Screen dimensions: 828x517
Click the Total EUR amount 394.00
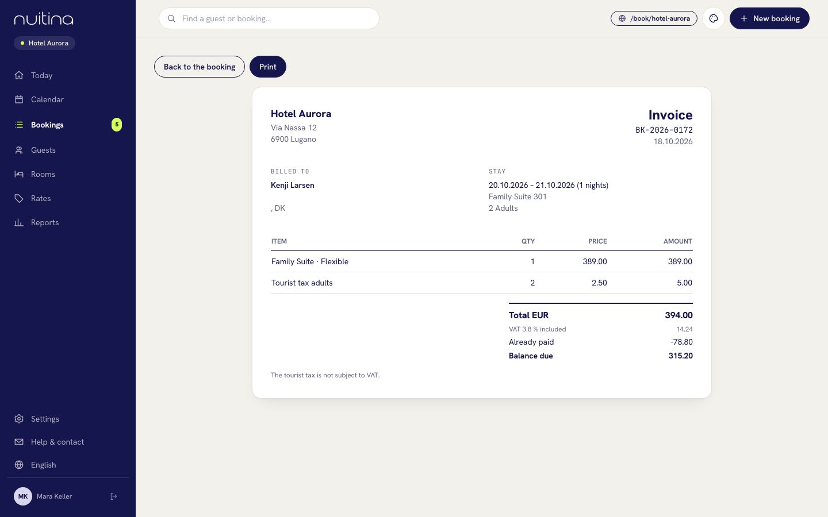click(x=678, y=315)
